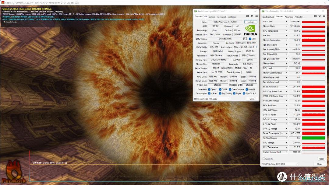
Task: Open the Hot Spot sensor dropdown
Action: pyautogui.click(x=286, y=35)
